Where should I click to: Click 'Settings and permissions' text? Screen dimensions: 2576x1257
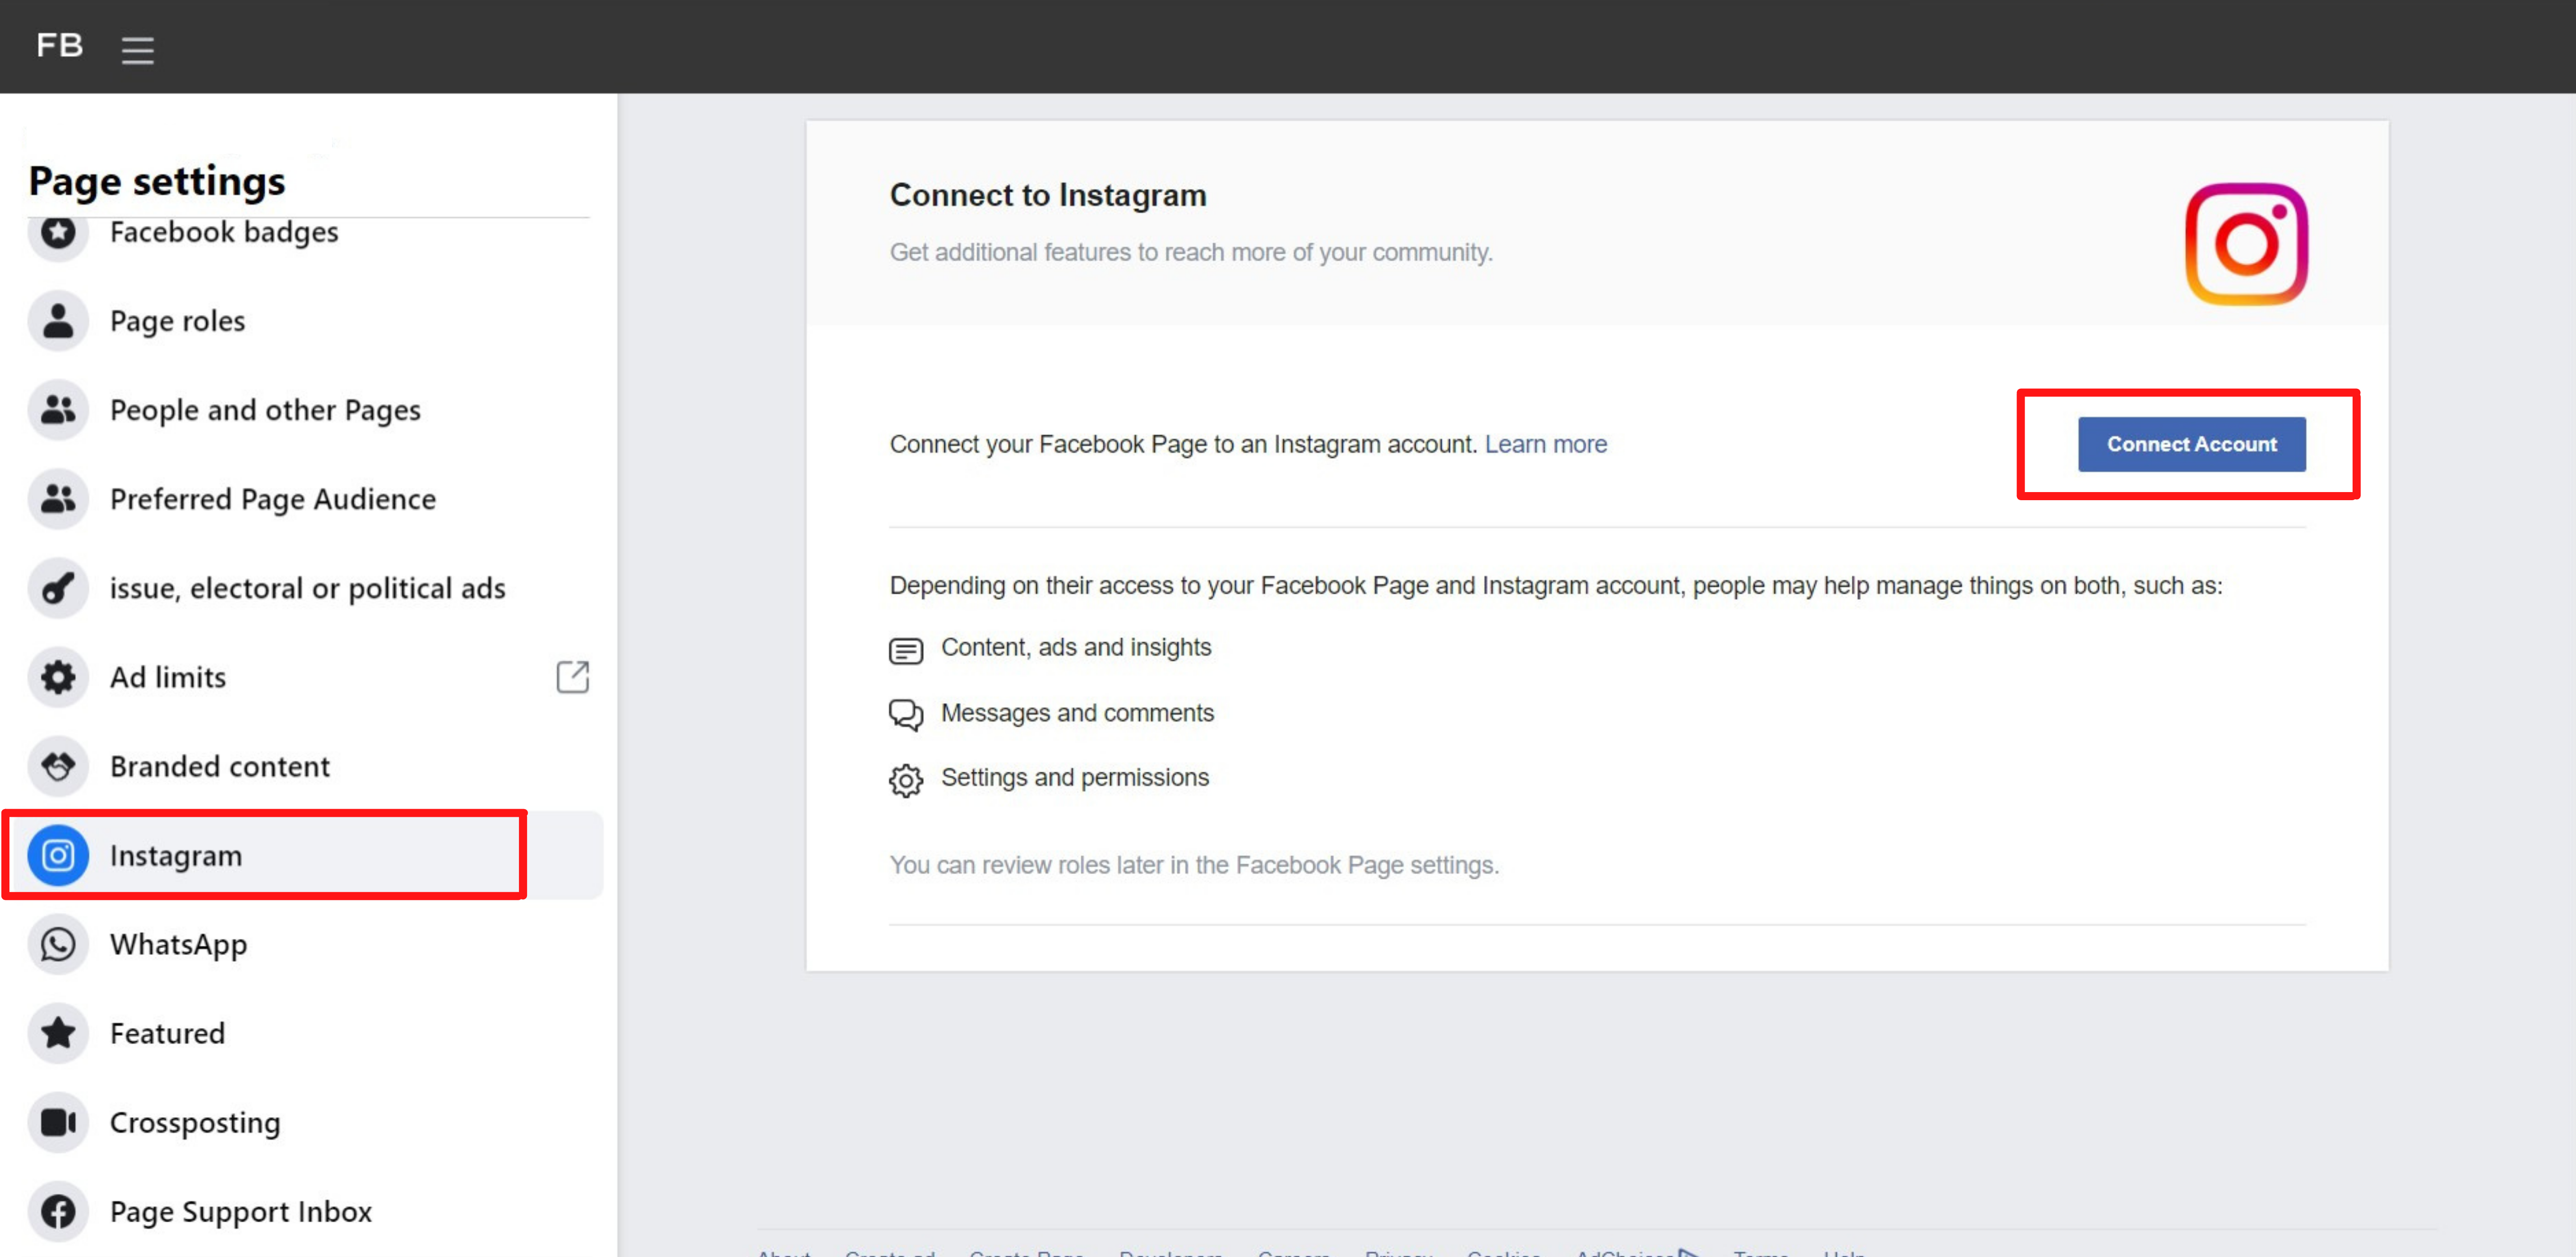click(x=1074, y=778)
